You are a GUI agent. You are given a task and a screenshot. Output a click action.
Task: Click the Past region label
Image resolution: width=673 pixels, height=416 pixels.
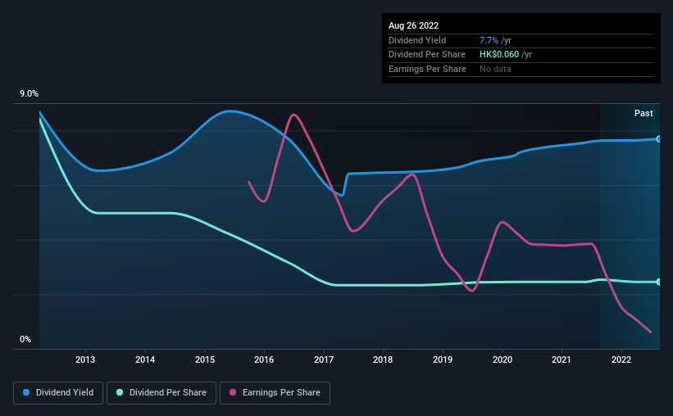click(643, 113)
